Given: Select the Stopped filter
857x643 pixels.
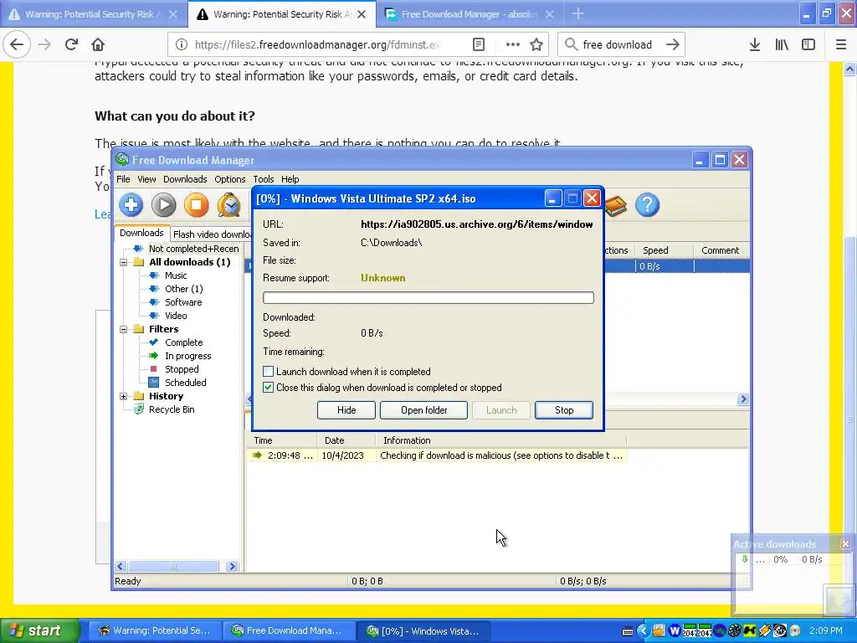Looking at the screenshot, I should [182, 369].
